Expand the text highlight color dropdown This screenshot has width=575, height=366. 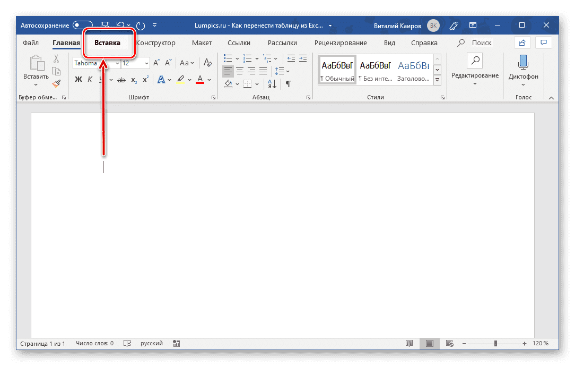[x=189, y=80]
